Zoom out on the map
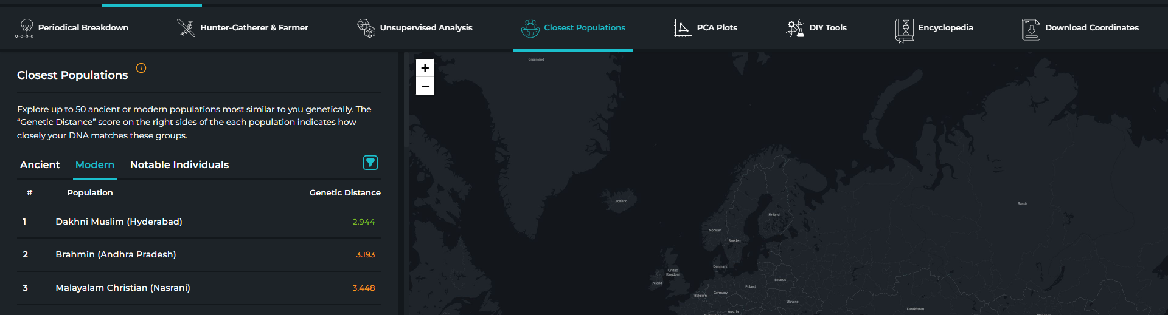Screen dimensions: 1168x315 (x=425, y=86)
